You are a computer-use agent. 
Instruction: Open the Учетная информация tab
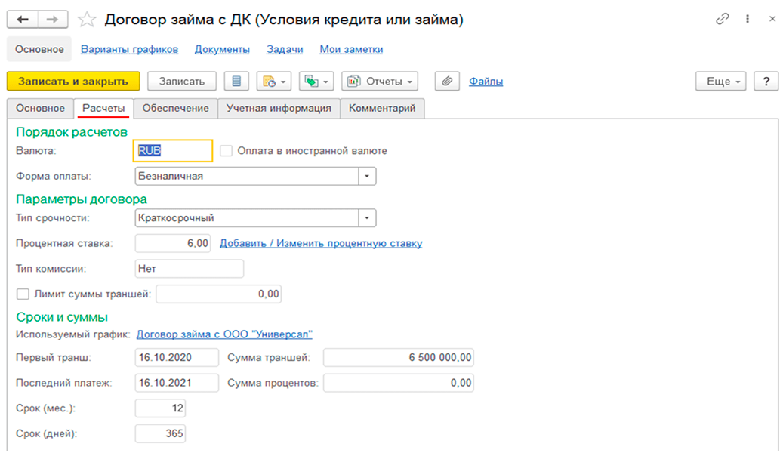(x=279, y=109)
